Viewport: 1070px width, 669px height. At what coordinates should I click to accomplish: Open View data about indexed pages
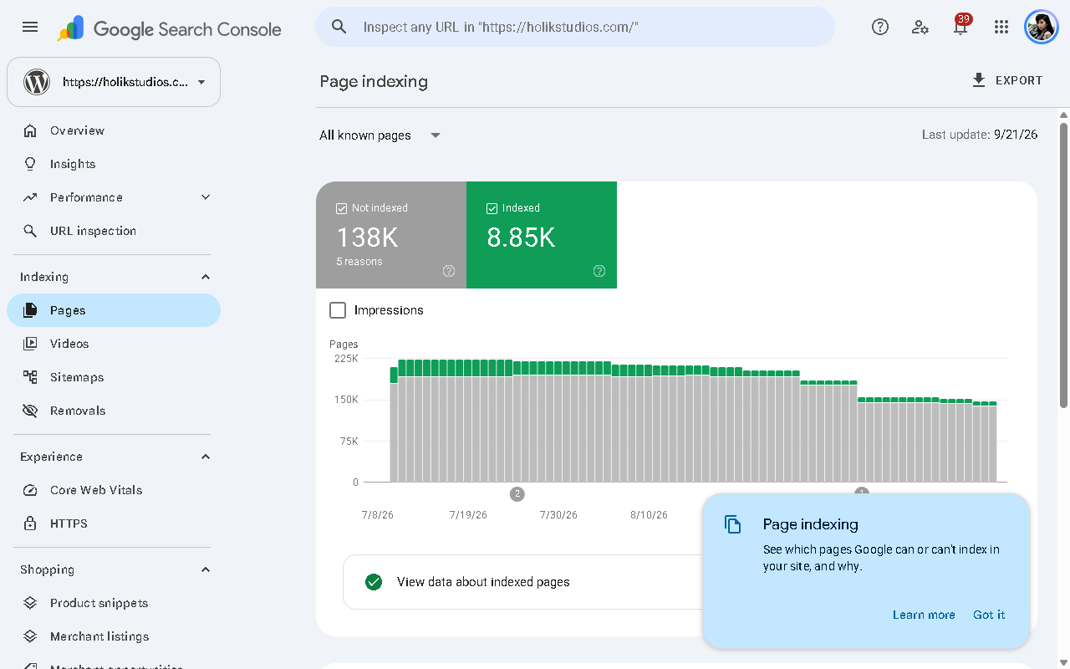coord(523,582)
